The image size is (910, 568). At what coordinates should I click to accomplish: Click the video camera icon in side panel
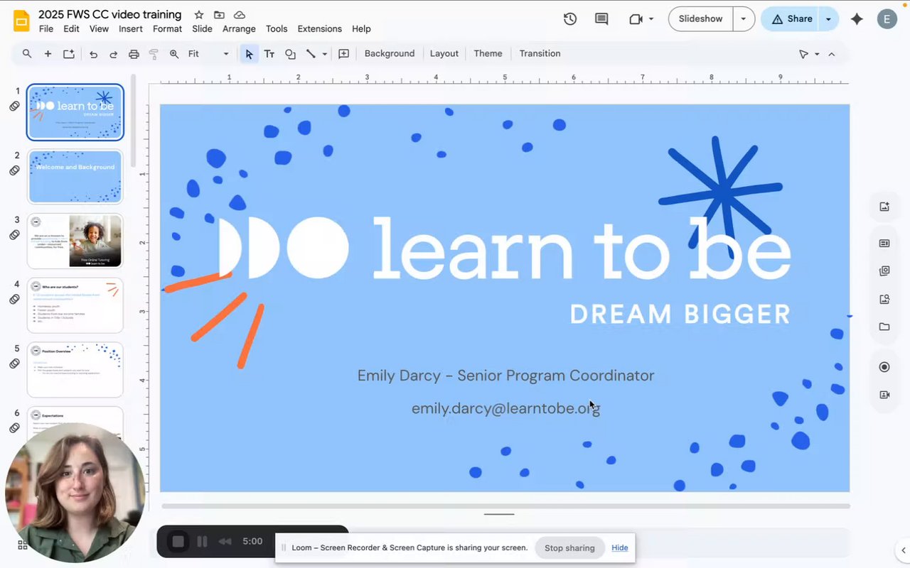tap(884, 395)
